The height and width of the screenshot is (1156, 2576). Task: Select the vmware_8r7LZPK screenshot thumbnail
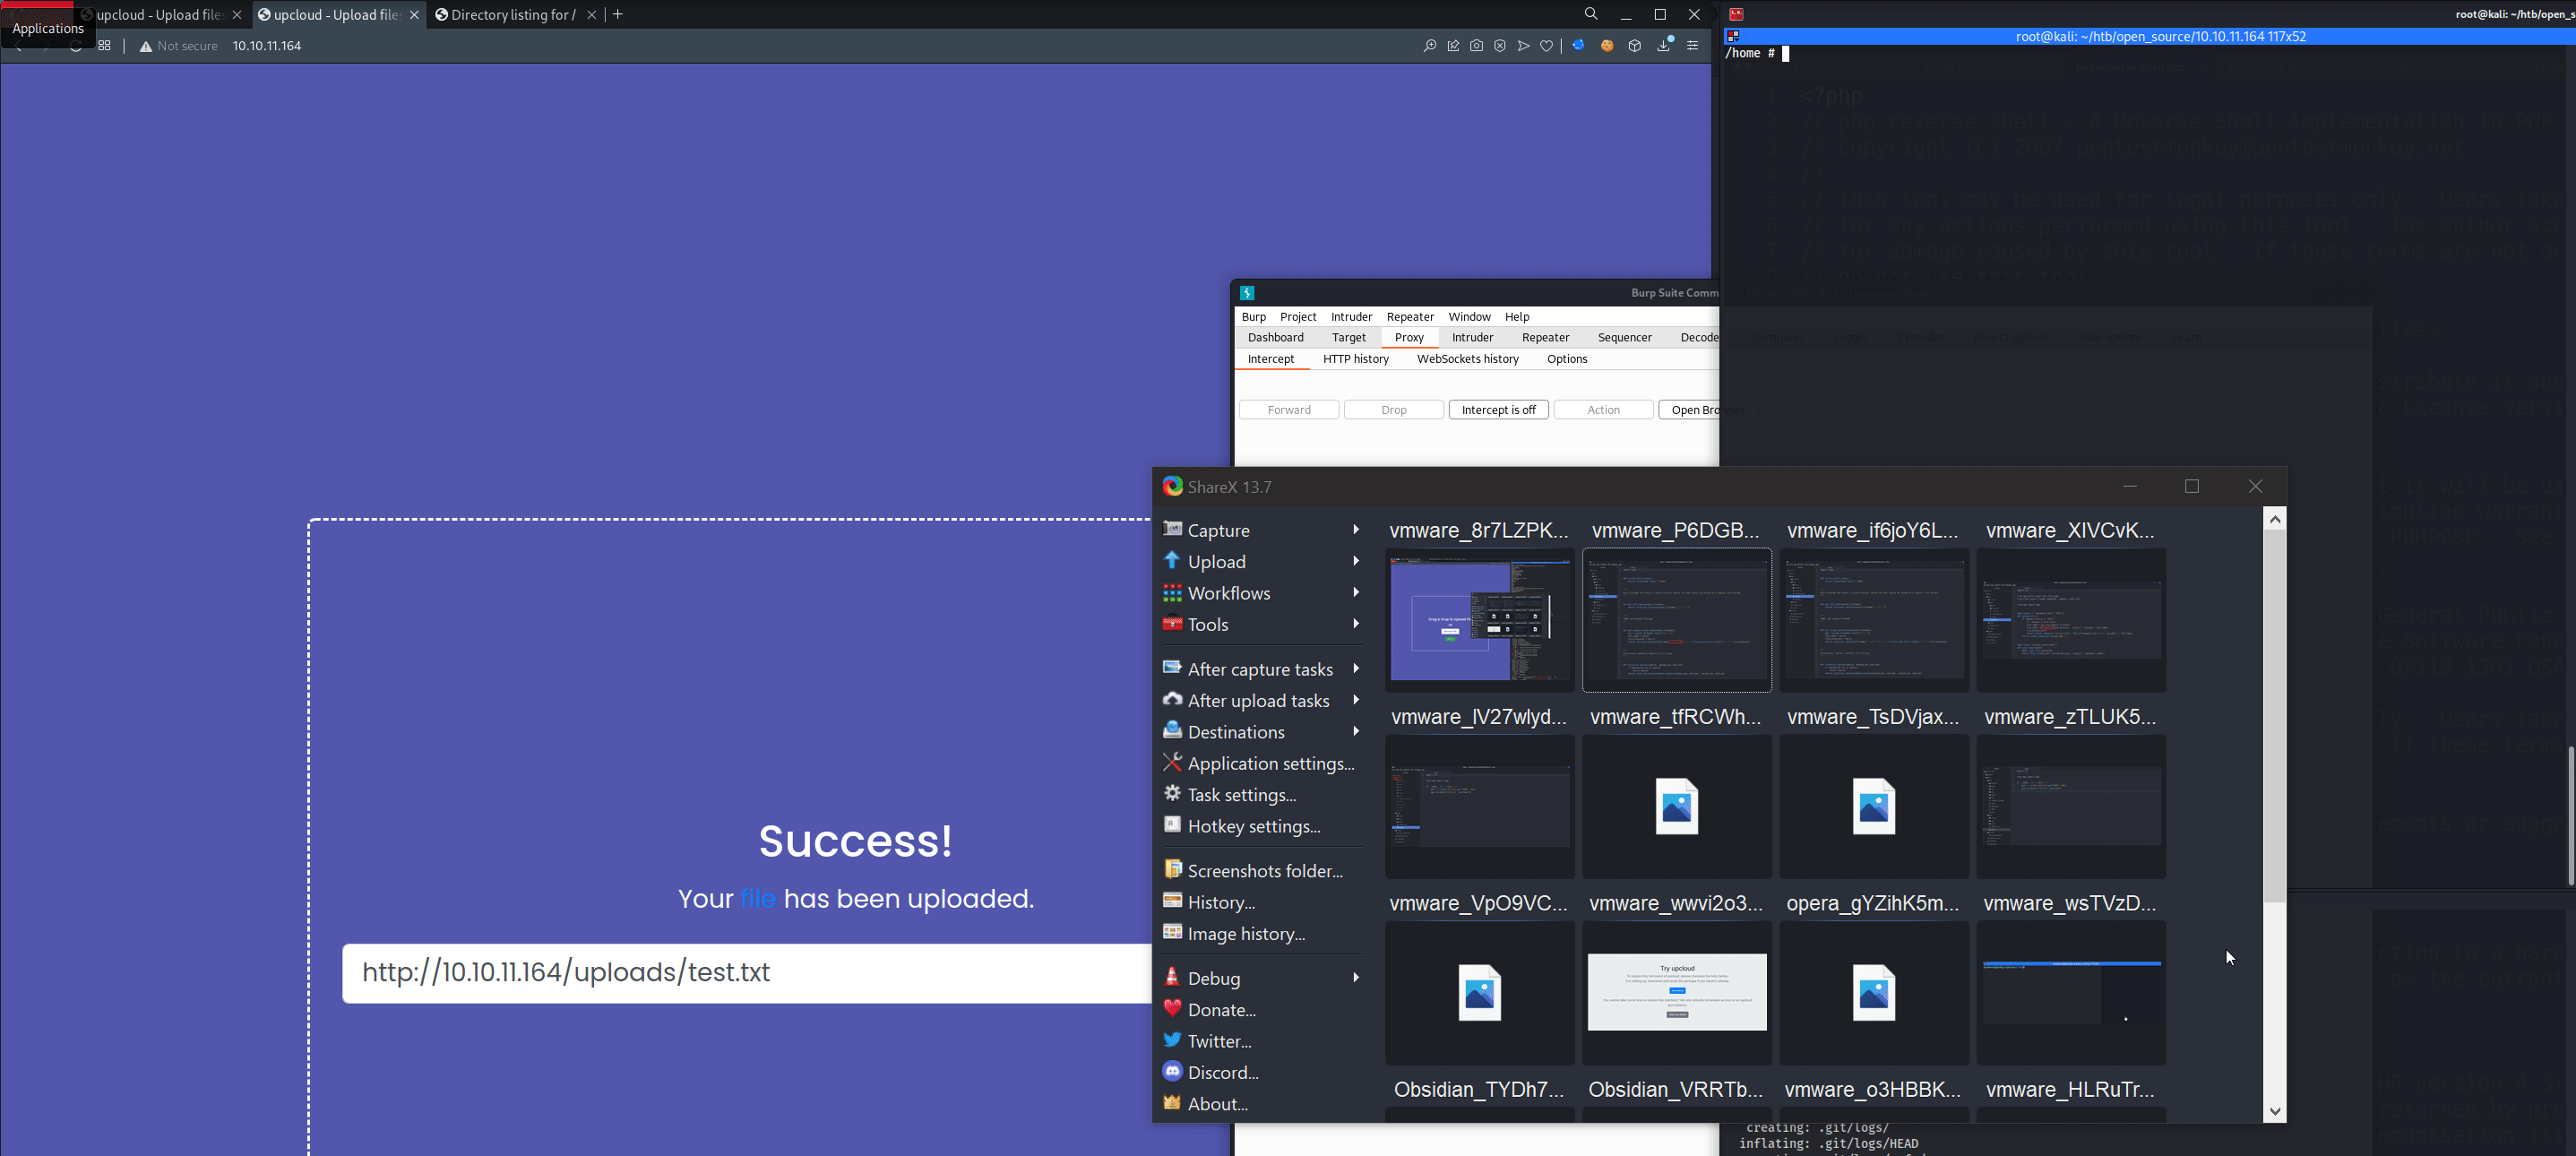click(1479, 620)
